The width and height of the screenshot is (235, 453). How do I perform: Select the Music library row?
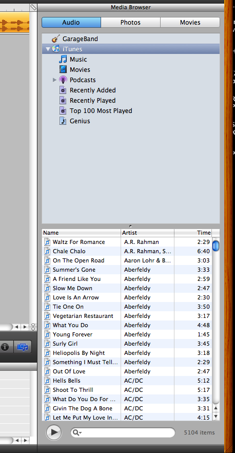tap(130, 59)
